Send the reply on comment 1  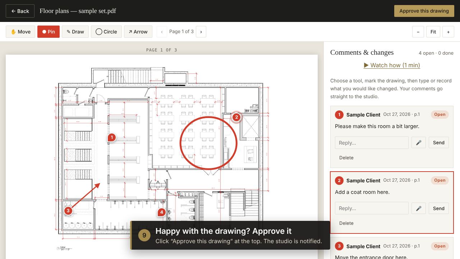(x=439, y=143)
